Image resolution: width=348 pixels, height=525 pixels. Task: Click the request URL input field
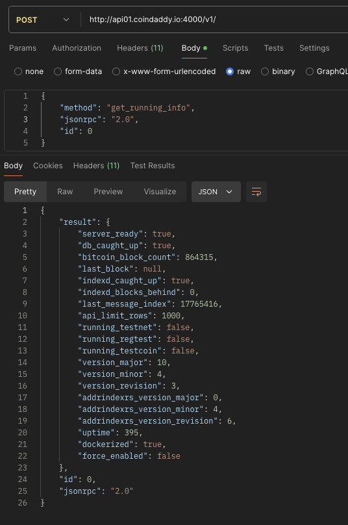214,19
